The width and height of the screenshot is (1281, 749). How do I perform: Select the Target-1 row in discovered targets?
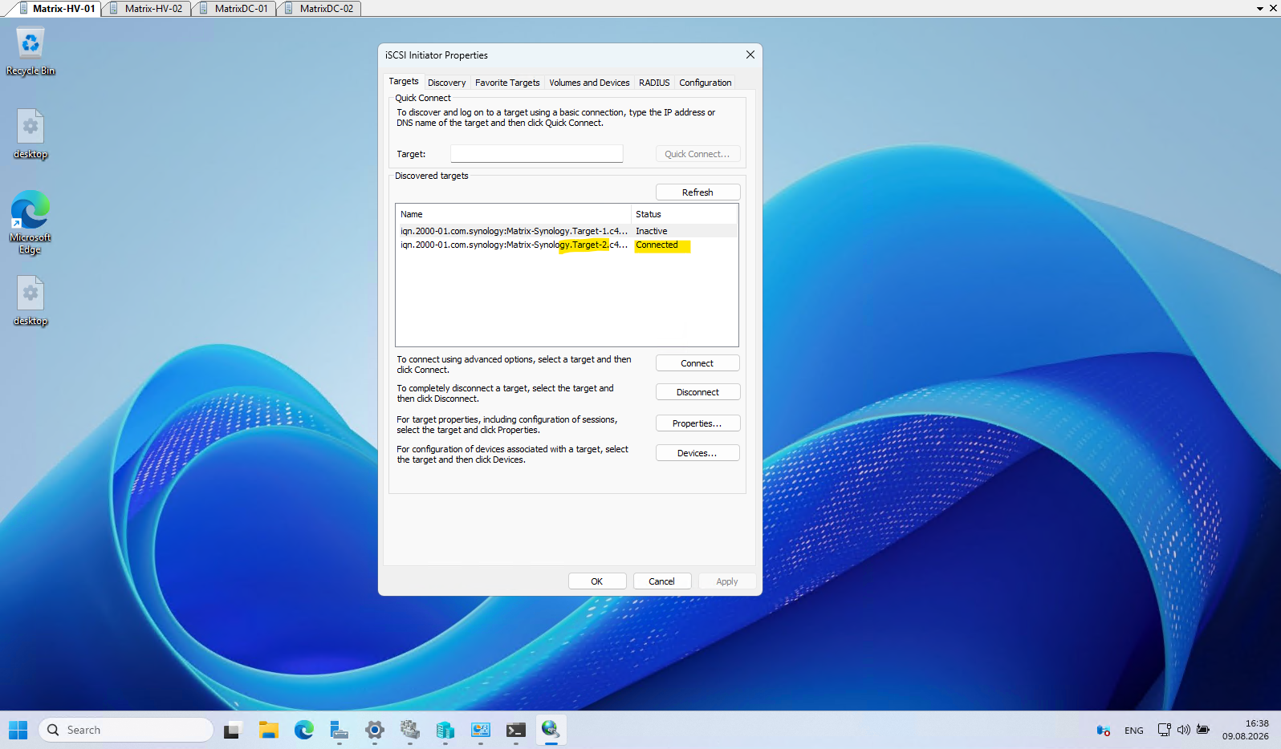coord(567,231)
